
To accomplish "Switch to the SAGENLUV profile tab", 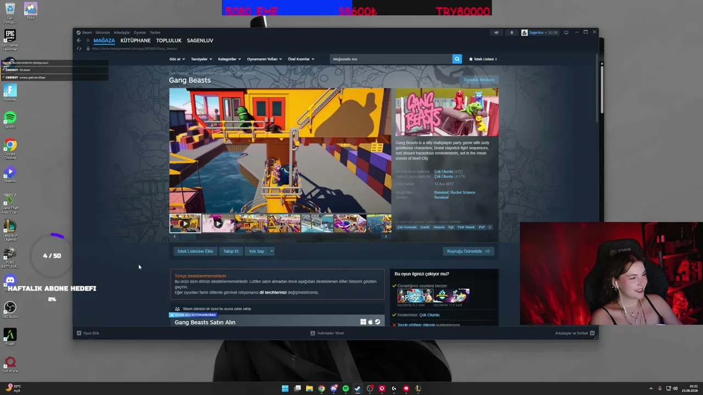I will (200, 41).
